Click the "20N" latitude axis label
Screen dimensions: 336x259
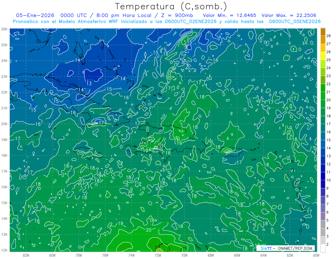4,124
